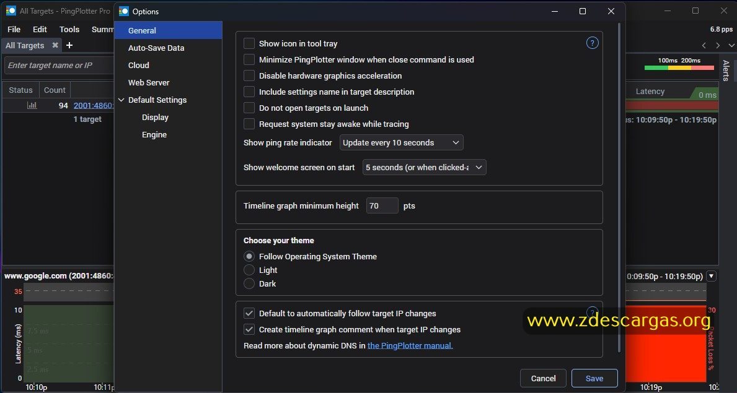Image resolution: width=737 pixels, height=393 pixels.
Task: Switch to the All Targets tab
Action: click(x=25, y=45)
